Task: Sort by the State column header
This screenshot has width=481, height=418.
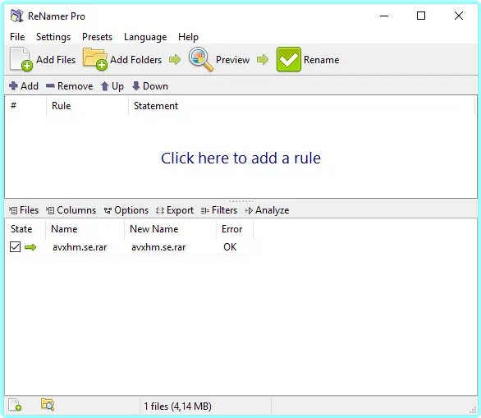Action: coord(25,229)
